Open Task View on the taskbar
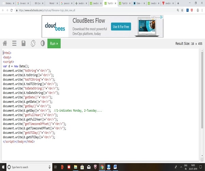Viewport: 205px width, 171px height. click(x=56, y=167)
